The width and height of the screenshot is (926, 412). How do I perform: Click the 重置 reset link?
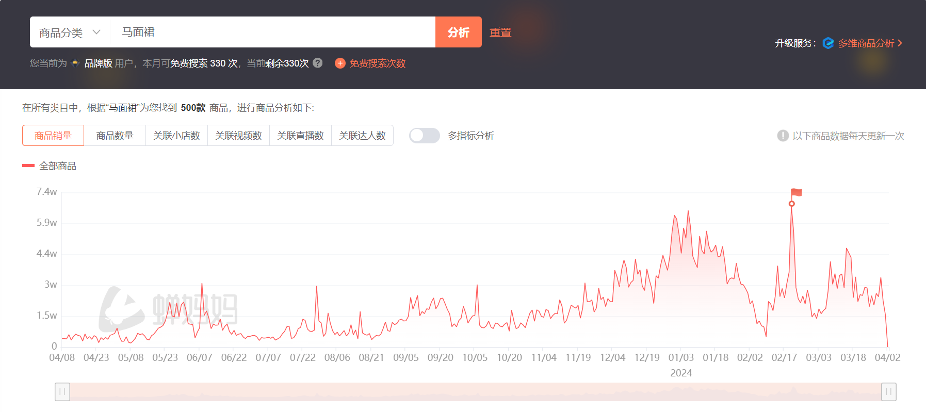point(500,32)
